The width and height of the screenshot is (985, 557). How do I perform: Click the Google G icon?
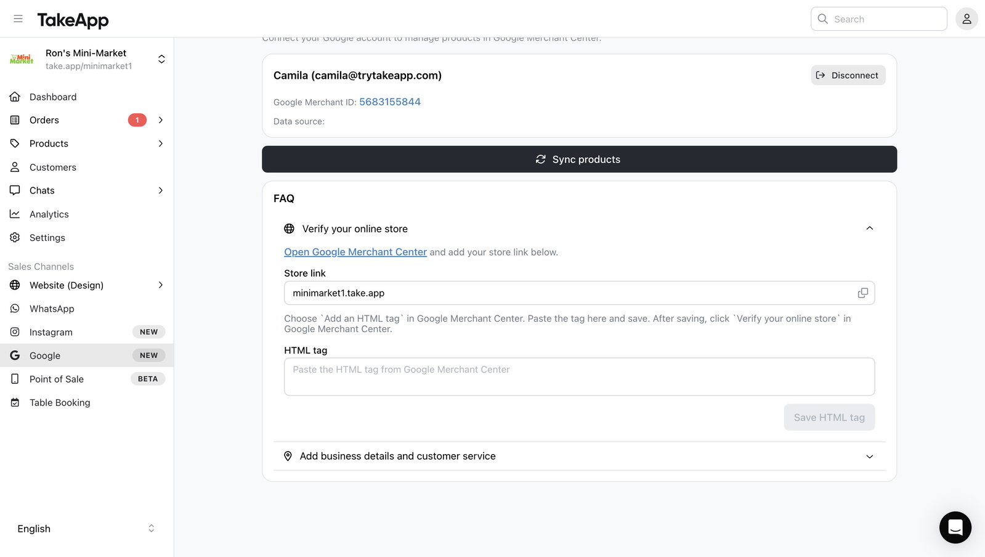click(15, 356)
